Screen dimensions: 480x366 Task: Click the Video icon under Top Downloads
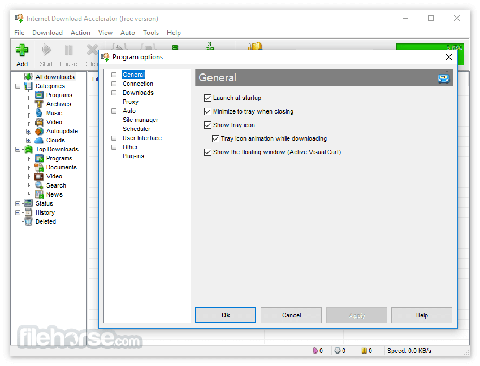[39, 176]
